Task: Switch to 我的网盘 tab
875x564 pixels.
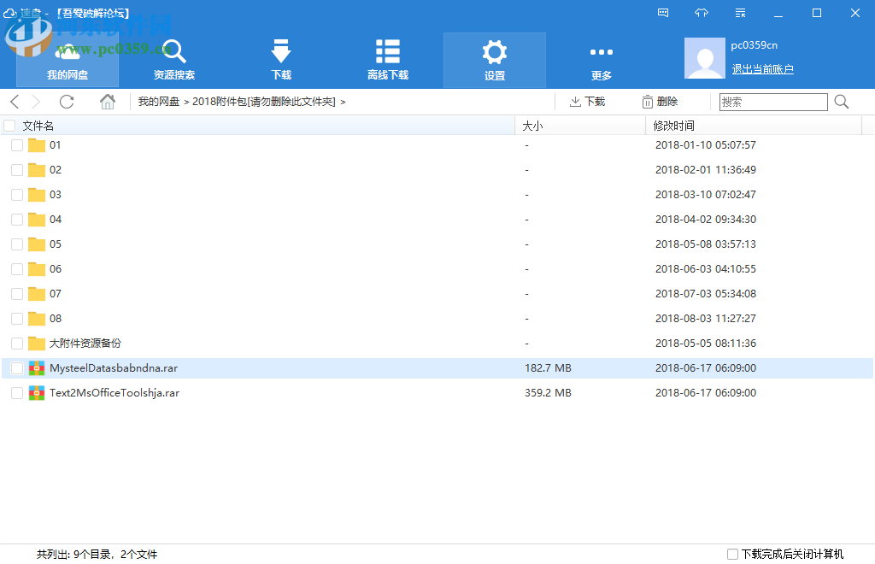Action: [x=68, y=60]
